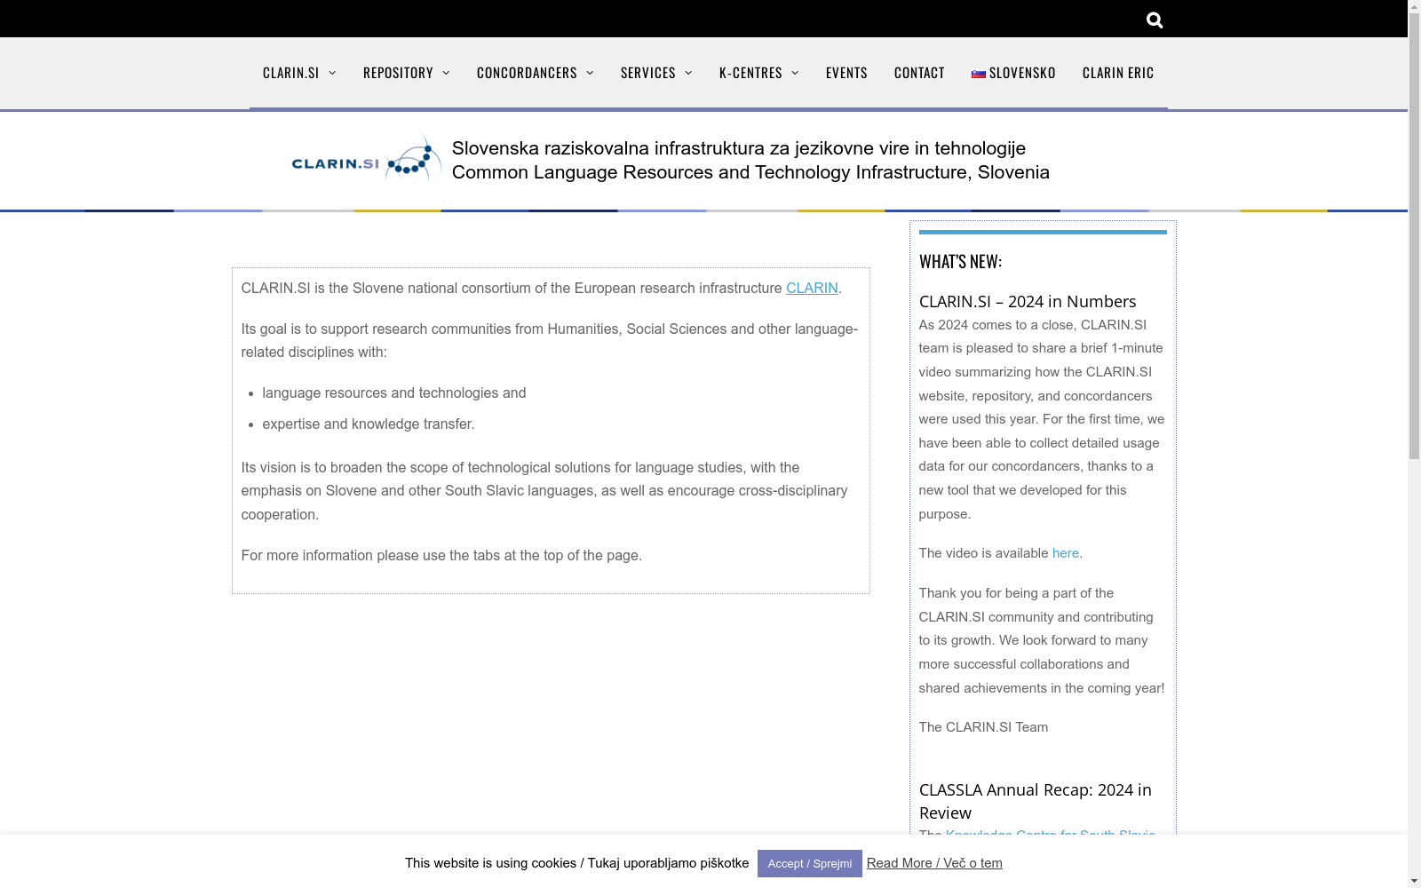Screen dimensions: 1421x888
Task: Click 'For more information please use the tabs' sentence
Action: pos(441,555)
